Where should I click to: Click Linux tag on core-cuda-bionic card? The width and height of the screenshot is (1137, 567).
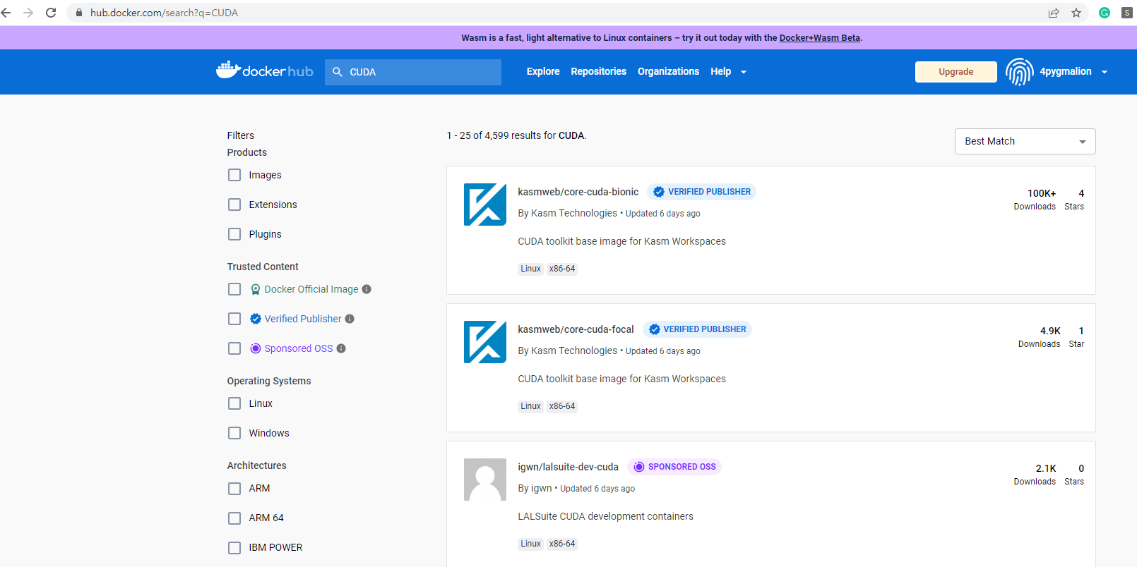coord(530,269)
